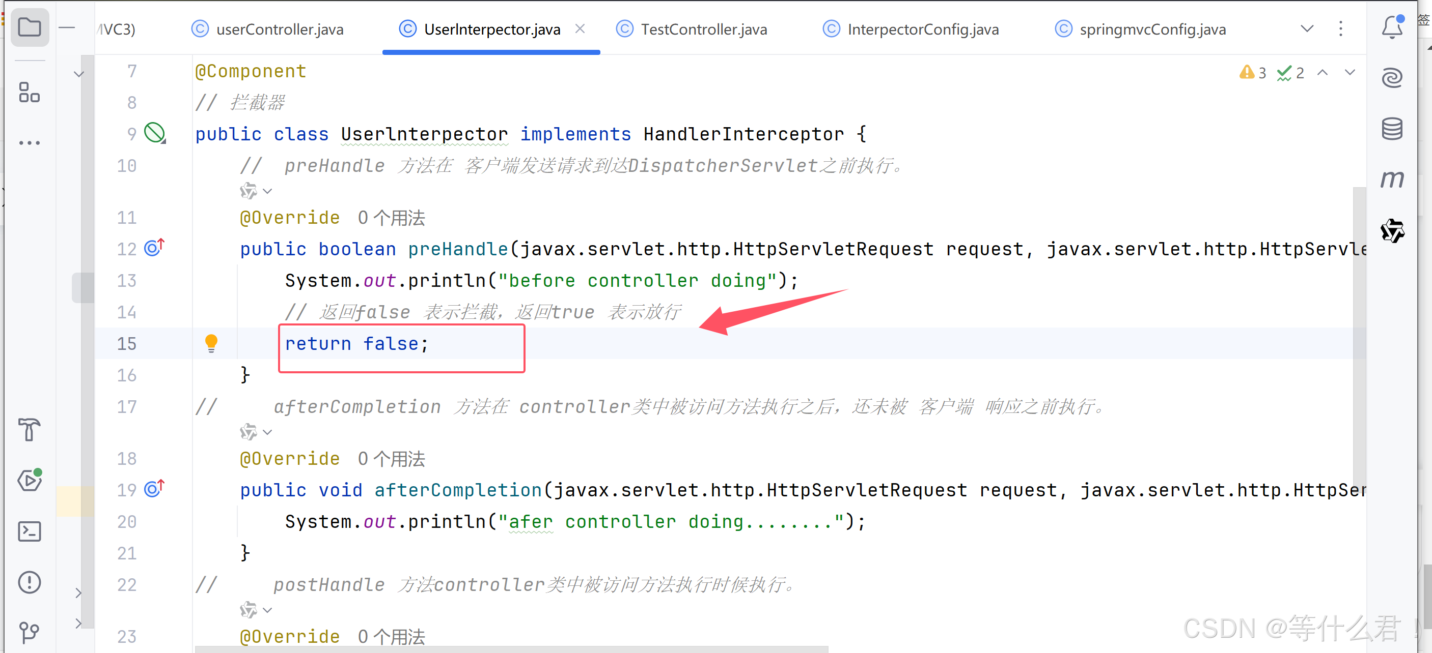Screen dimensions: 1432x653
Task: Open the Database tool window
Action: pyautogui.click(x=1392, y=129)
